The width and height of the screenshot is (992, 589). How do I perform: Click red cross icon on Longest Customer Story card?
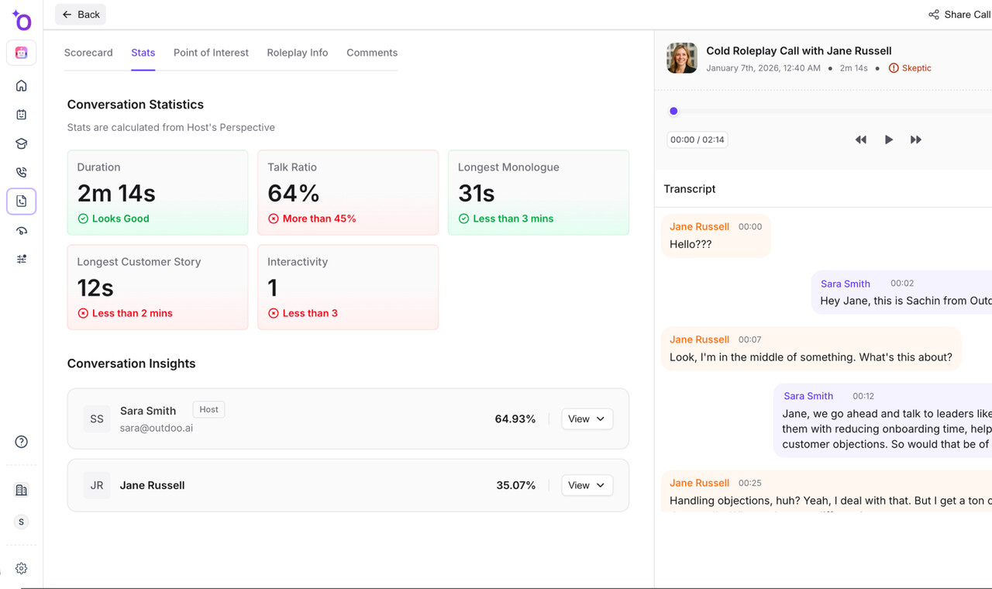[x=83, y=314]
